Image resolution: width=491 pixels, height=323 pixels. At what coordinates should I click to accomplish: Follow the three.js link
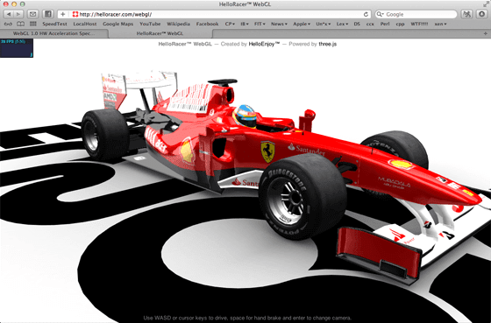[x=328, y=44]
